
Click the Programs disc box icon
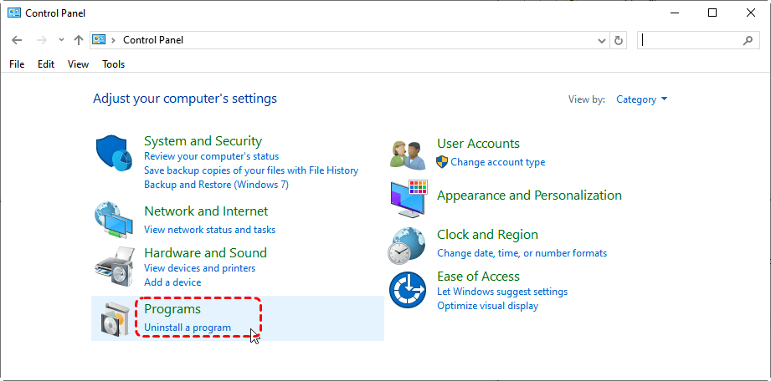114,318
